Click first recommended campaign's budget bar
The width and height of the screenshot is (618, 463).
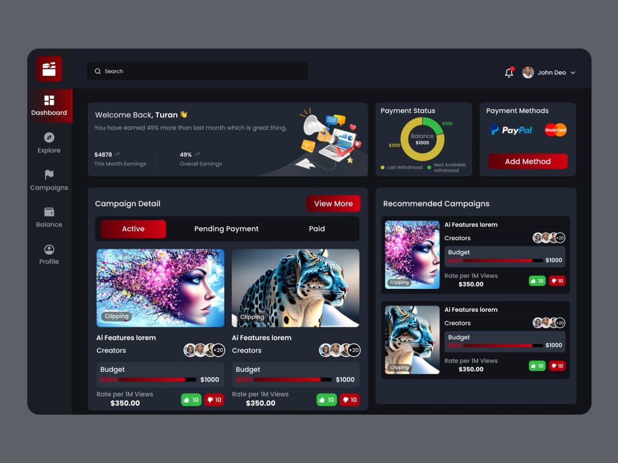(503, 261)
